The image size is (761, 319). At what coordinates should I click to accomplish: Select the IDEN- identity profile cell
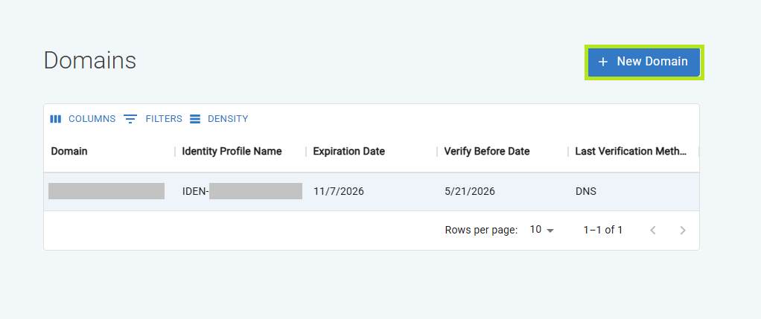[x=241, y=192]
